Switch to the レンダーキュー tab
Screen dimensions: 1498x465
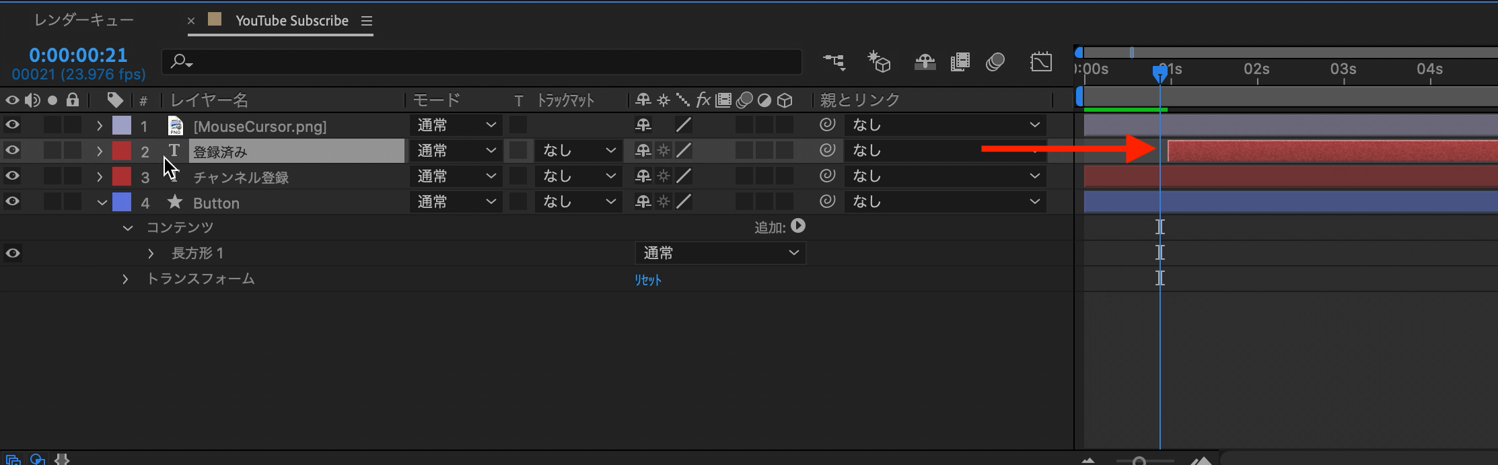point(84,20)
